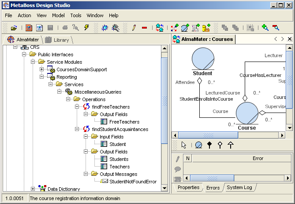
Task: Open the Window menu
Action: coord(95,15)
